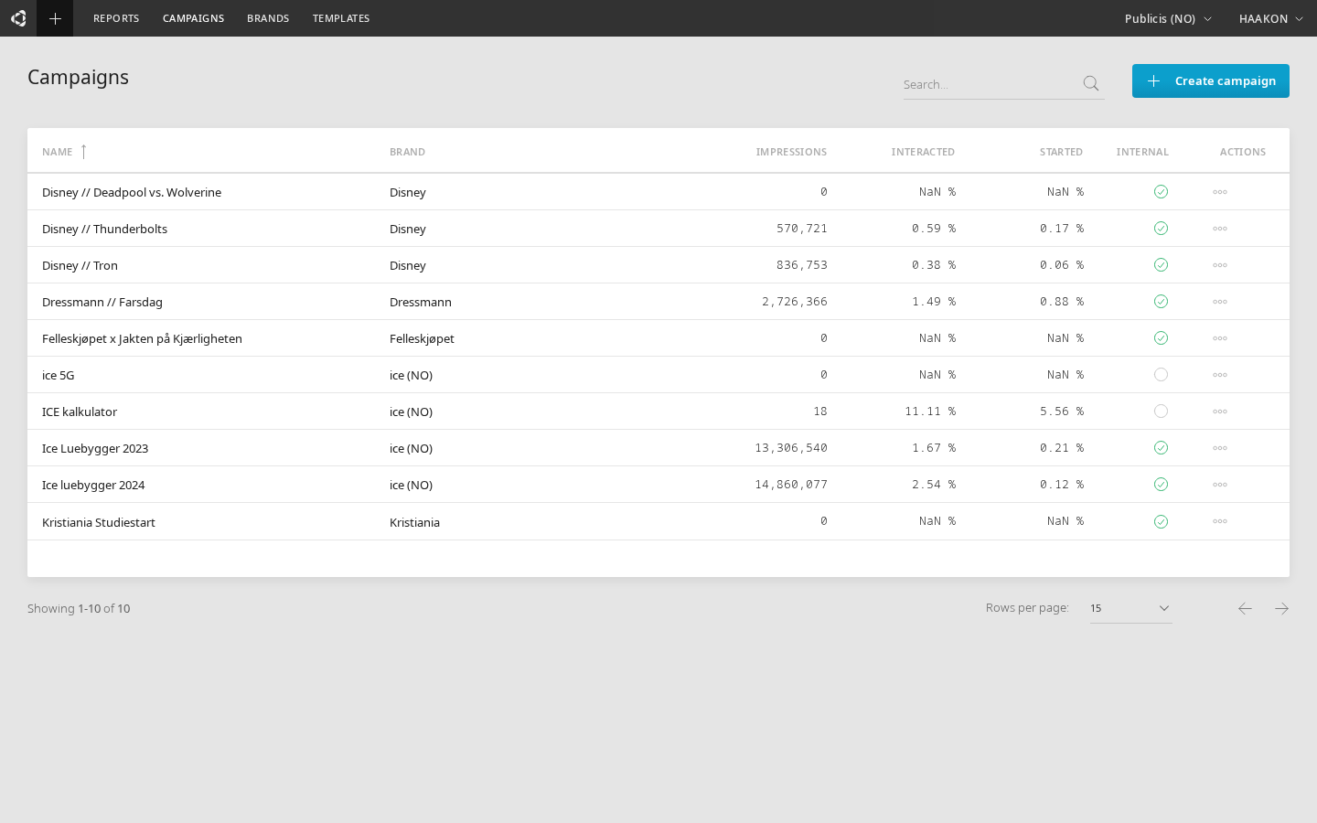Open the HAAKON user menu
This screenshot has width=1317, height=823.
pyautogui.click(x=1270, y=18)
